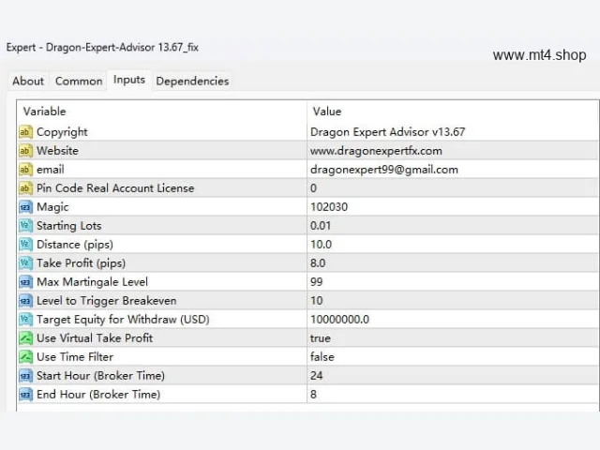This screenshot has height=450, width=600.
Task: Open the About tab
Action: [28, 82]
